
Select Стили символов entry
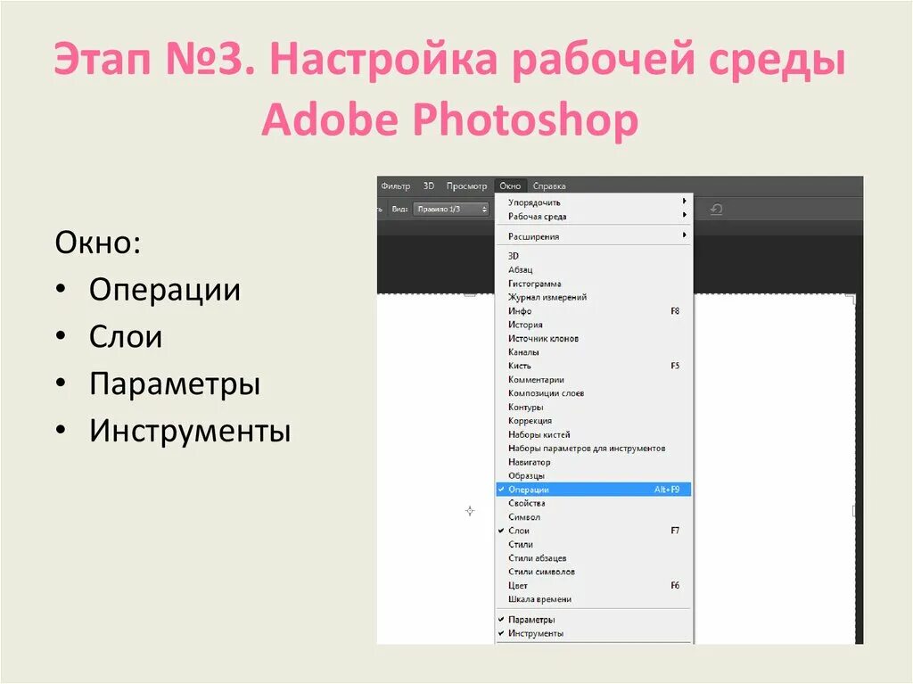tap(594, 572)
